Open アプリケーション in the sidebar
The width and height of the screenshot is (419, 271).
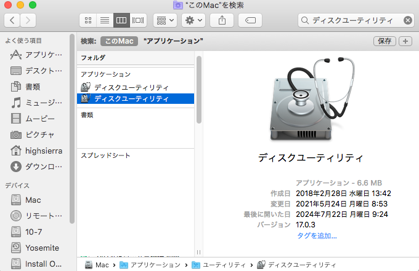coord(36,55)
